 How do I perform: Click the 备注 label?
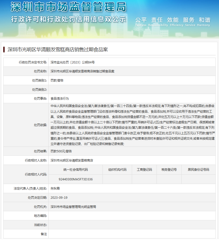(x=44, y=234)
